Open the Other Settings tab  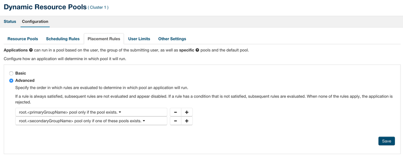172,39
